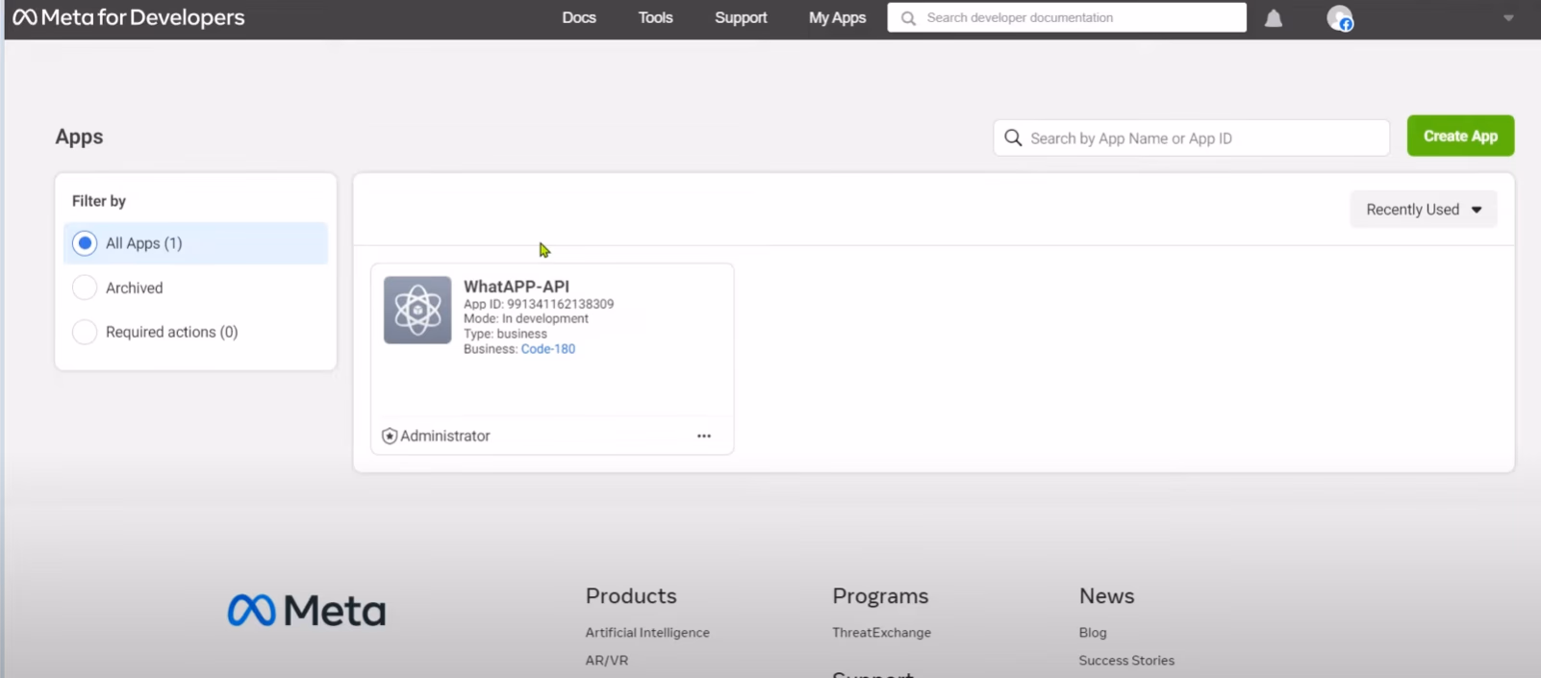Open the notifications bell
This screenshot has height=678, width=1541.
(1273, 18)
